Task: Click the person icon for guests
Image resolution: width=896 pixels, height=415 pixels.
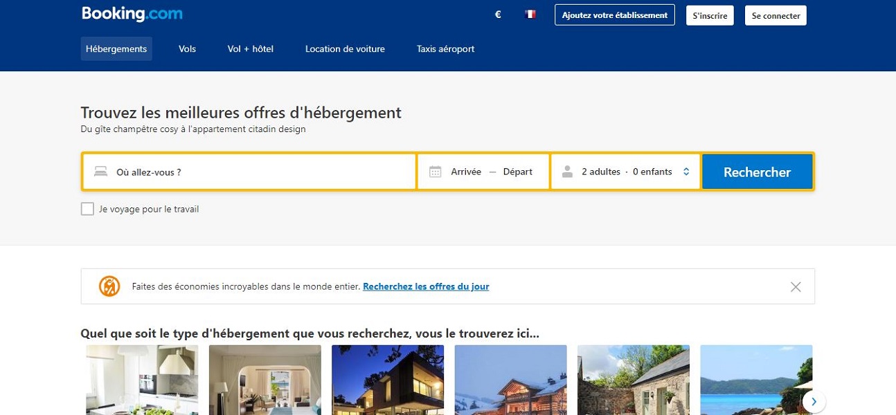Action: (x=567, y=172)
